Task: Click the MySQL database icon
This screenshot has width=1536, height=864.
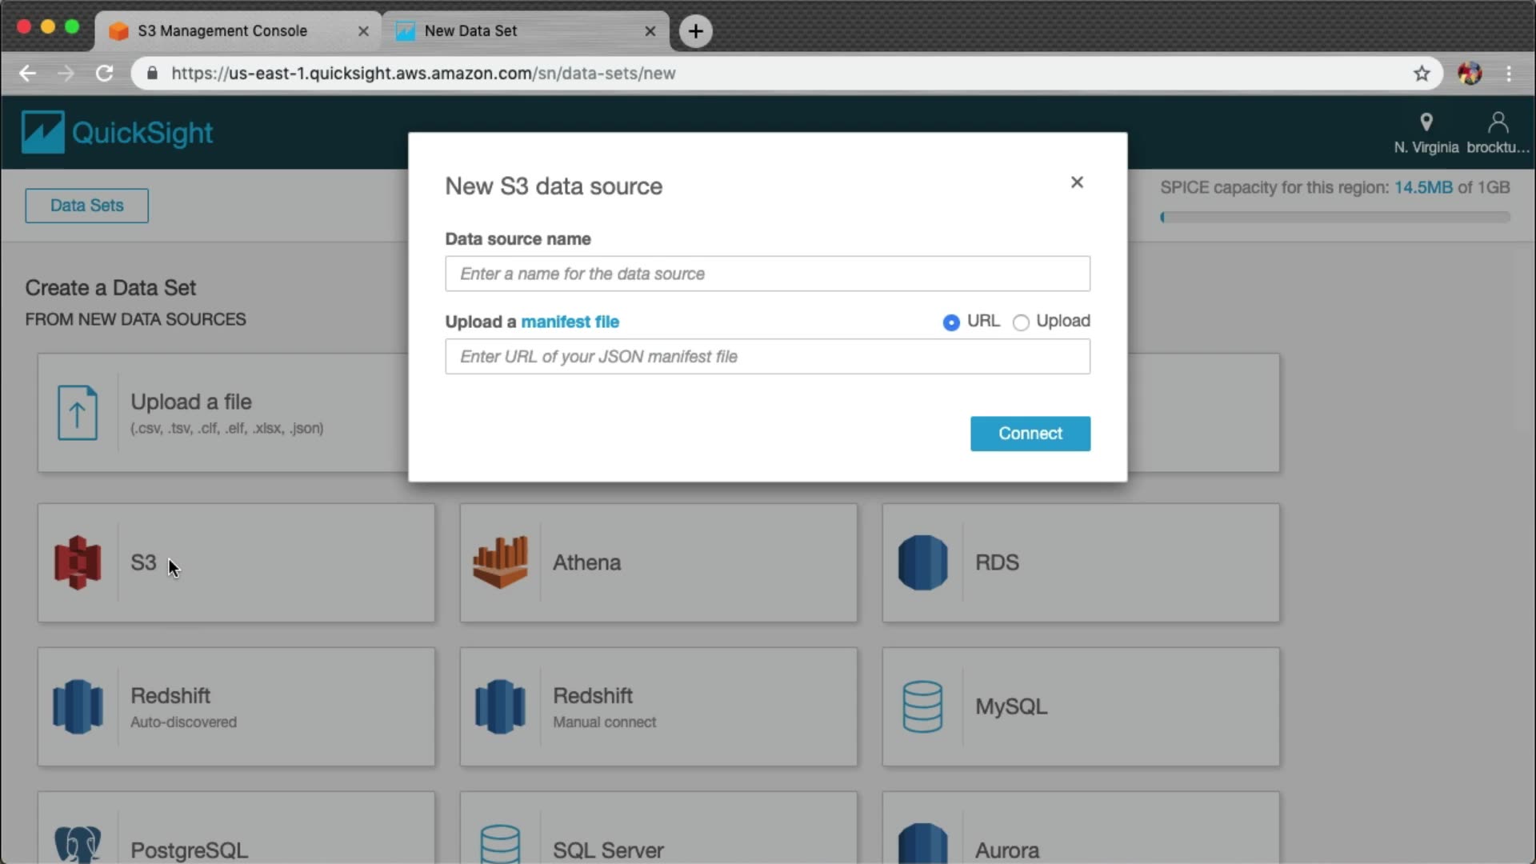Action: click(922, 706)
